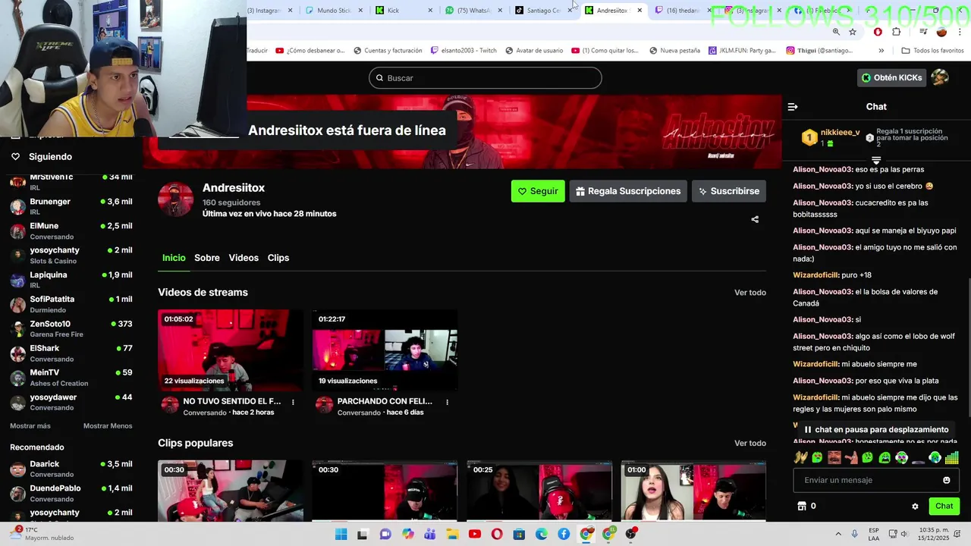The image size is (971, 546).
Task: Launch Opera from the taskbar
Action: pos(497,534)
